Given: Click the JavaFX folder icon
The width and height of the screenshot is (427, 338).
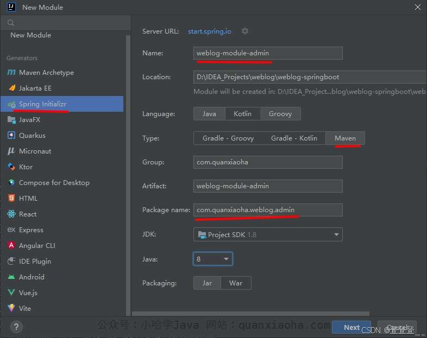Looking at the screenshot, I should coord(11,120).
